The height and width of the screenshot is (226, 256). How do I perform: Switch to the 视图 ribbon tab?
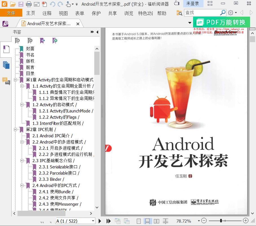pos(63,13)
